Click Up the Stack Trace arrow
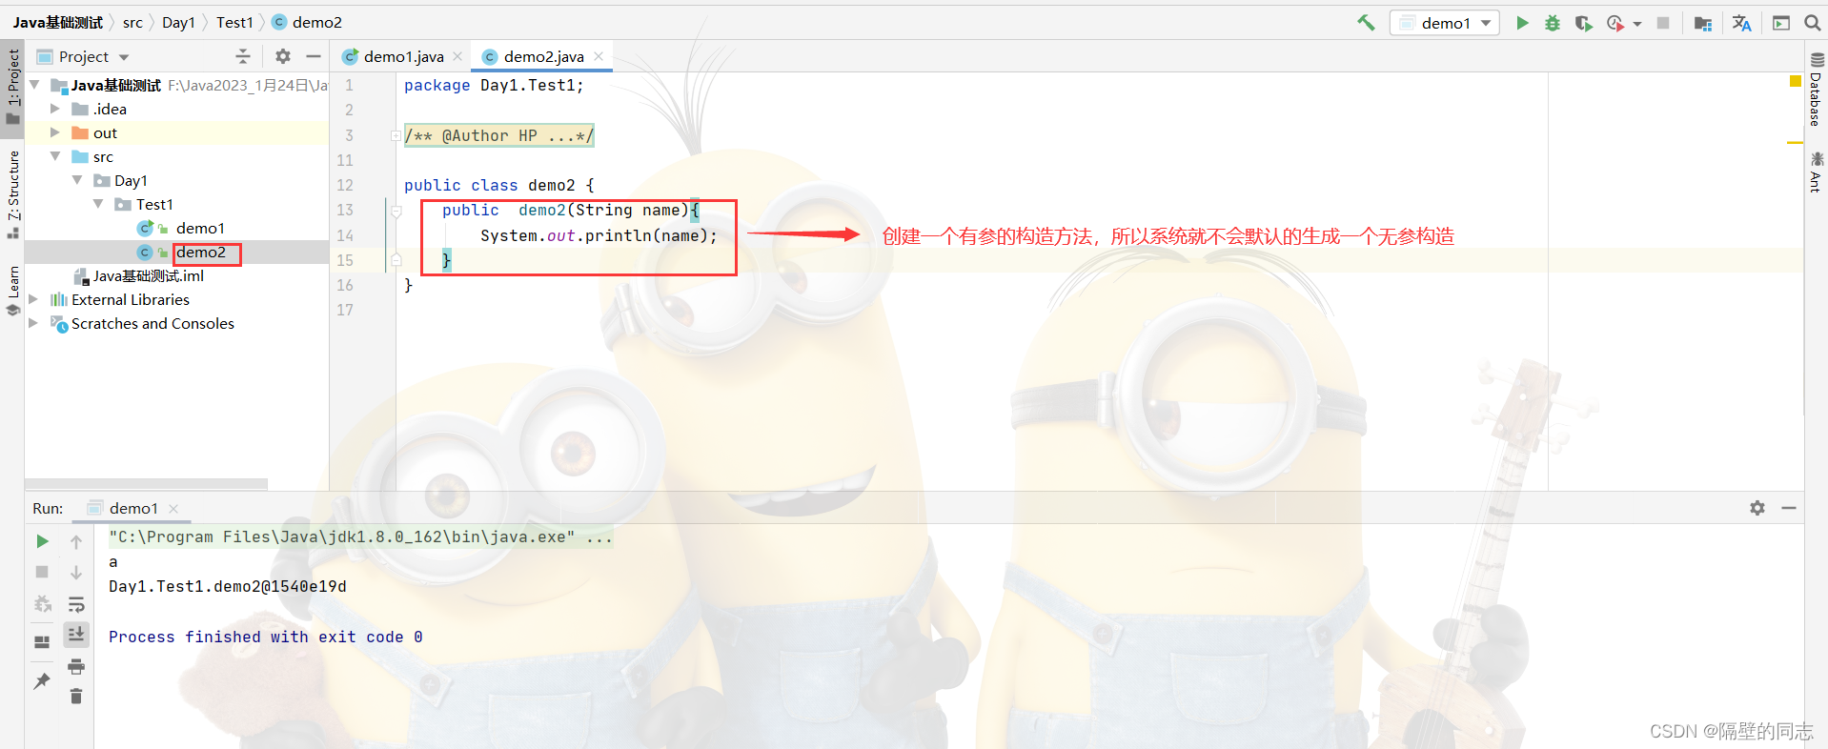Image resolution: width=1828 pixels, height=749 pixels. [76, 541]
